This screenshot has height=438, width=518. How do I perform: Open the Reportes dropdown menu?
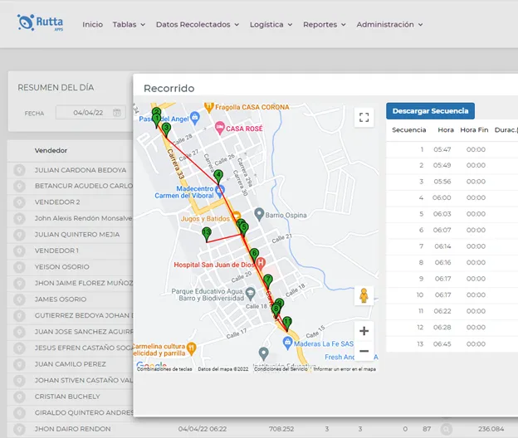[x=325, y=24]
